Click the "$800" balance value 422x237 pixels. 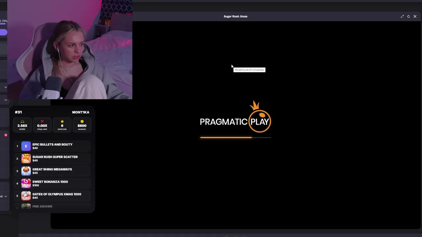(x=82, y=126)
